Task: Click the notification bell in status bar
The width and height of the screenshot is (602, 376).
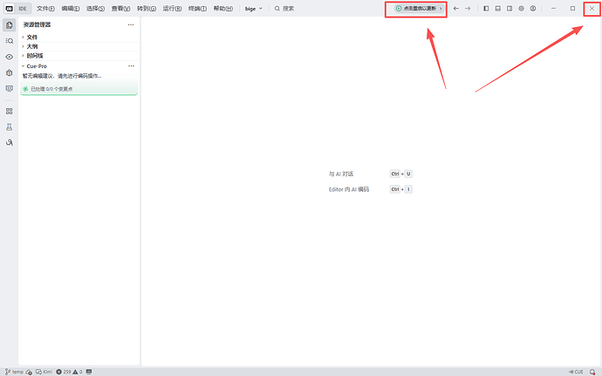Action: pyautogui.click(x=592, y=372)
